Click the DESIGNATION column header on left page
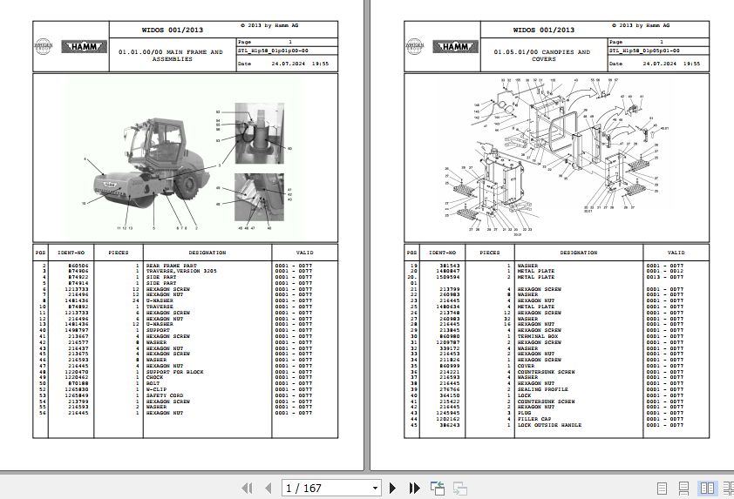Screen dimensions: 734x499 click(x=207, y=253)
